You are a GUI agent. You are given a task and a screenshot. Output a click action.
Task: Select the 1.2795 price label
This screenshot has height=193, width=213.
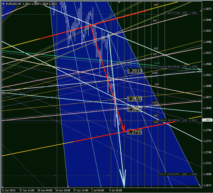tap(135, 132)
